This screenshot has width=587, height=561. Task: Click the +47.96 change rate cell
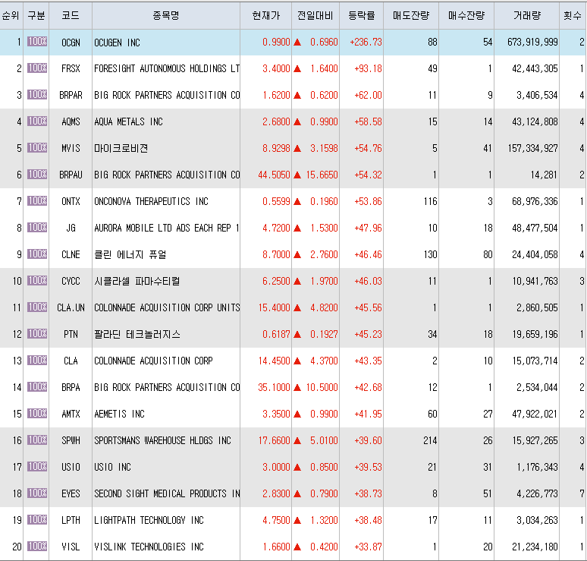pyautogui.click(x=368, y=228)
